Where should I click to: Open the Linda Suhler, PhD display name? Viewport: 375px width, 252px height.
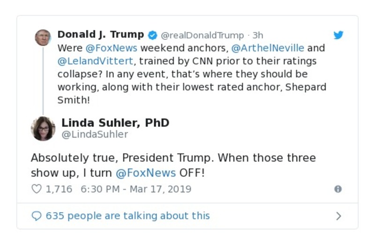(115, 123)
